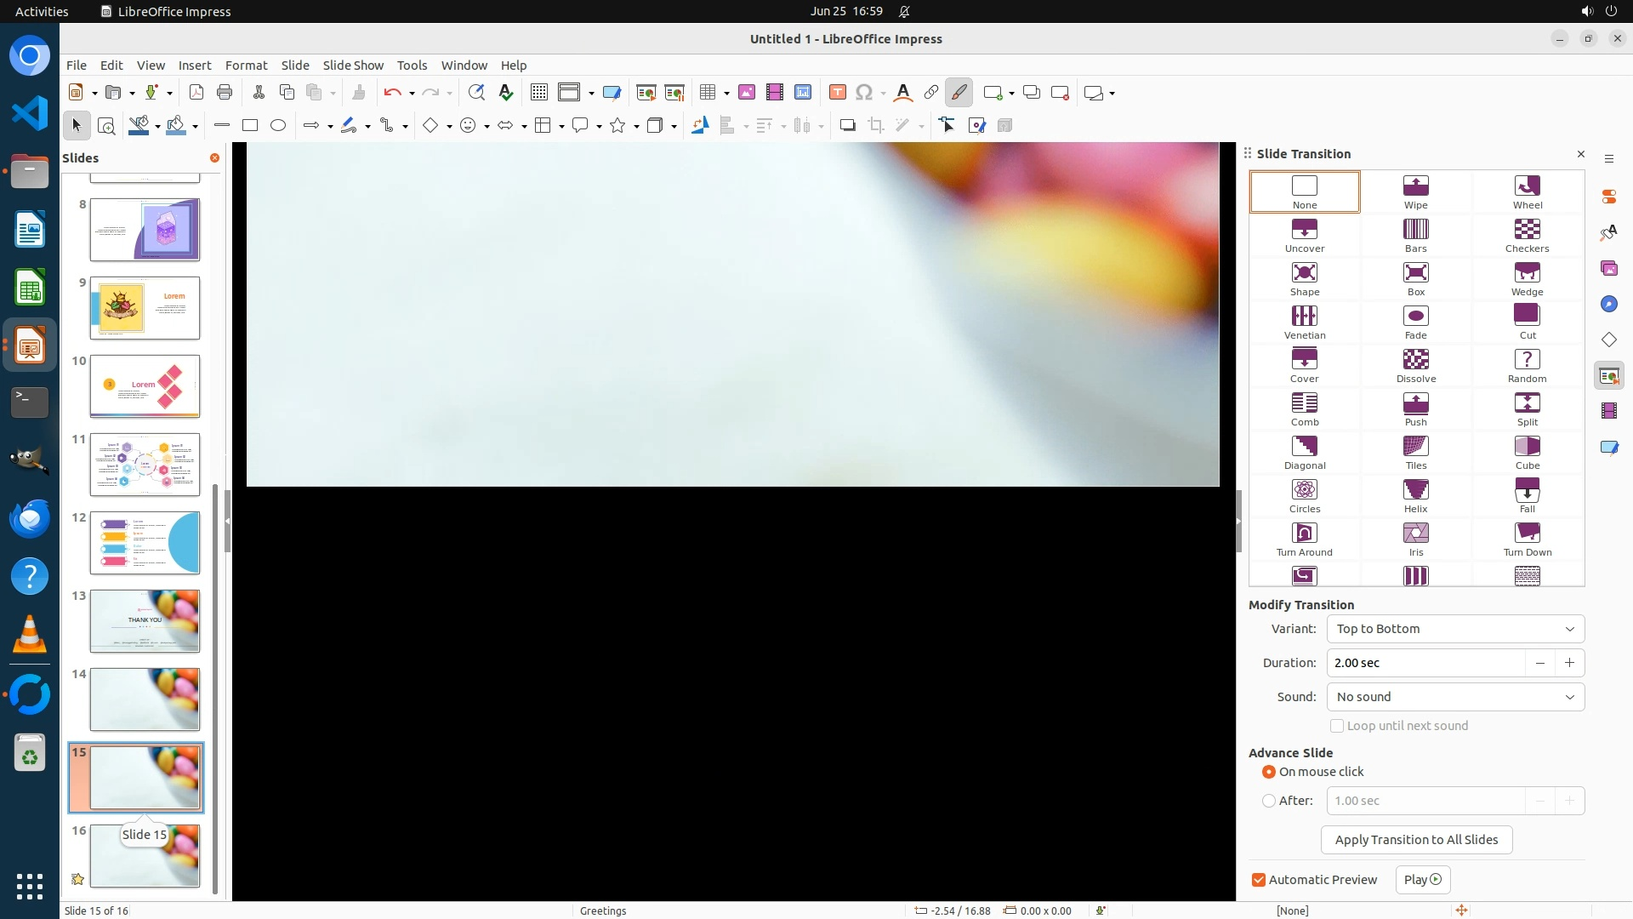Viewport: 1633px width, 919px height.
Task: Open the Format menu
Action: (246, 66)
